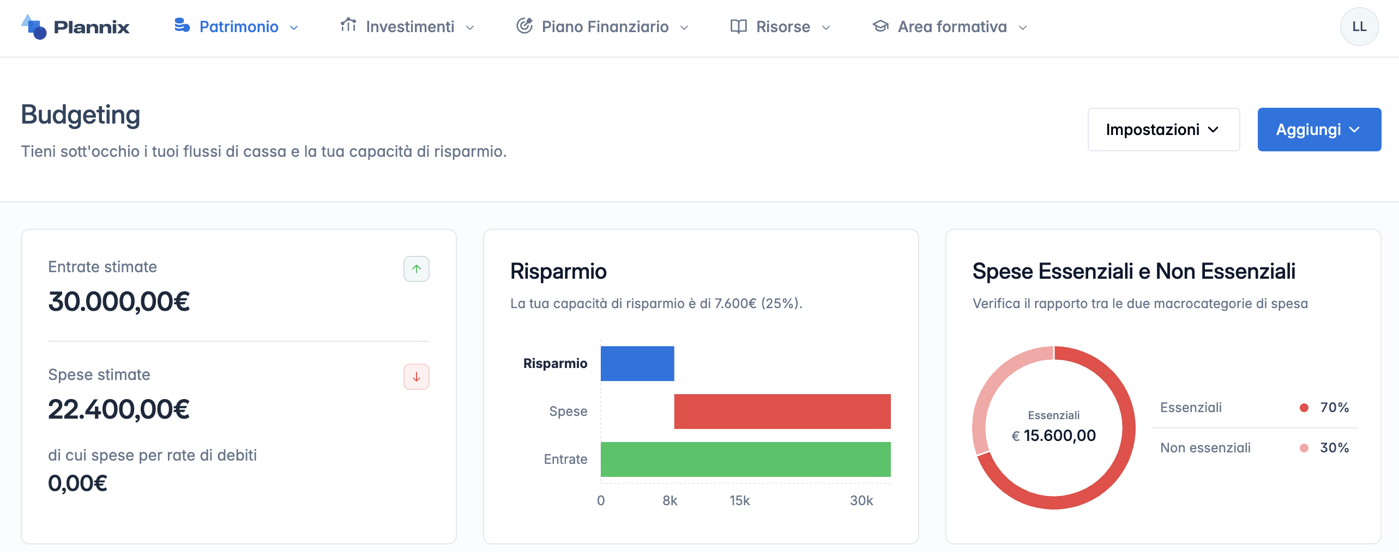Click the 30.000,00€ Entrate stimate value
This screenshot has width=1399, height=552.
(x=119, y=302)
